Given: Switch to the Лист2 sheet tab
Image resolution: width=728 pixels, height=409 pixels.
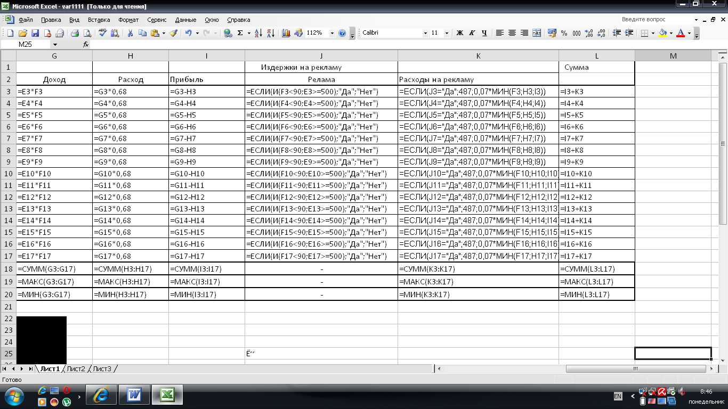Looking at the screenshot, I should (x=76, y=369).
